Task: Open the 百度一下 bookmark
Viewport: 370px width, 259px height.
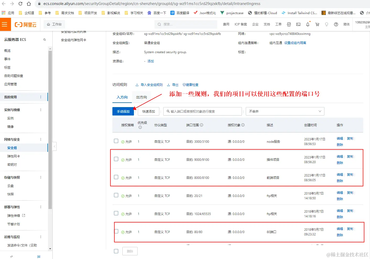Action: click(x=157, y=13)
